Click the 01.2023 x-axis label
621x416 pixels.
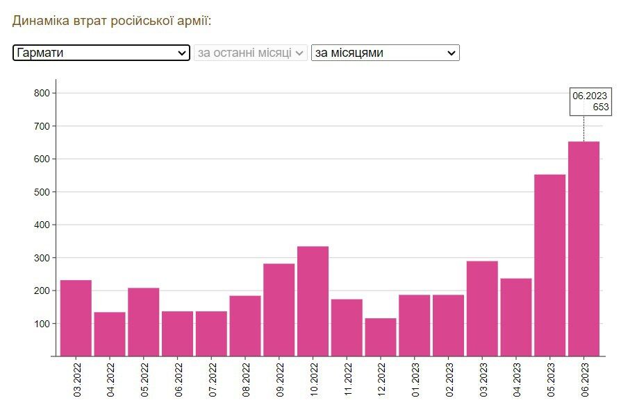(x=415, y=380)
